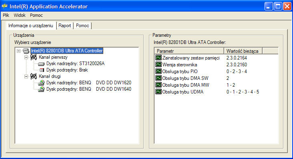Click the Wersja sterownika row label

(180, 65)
